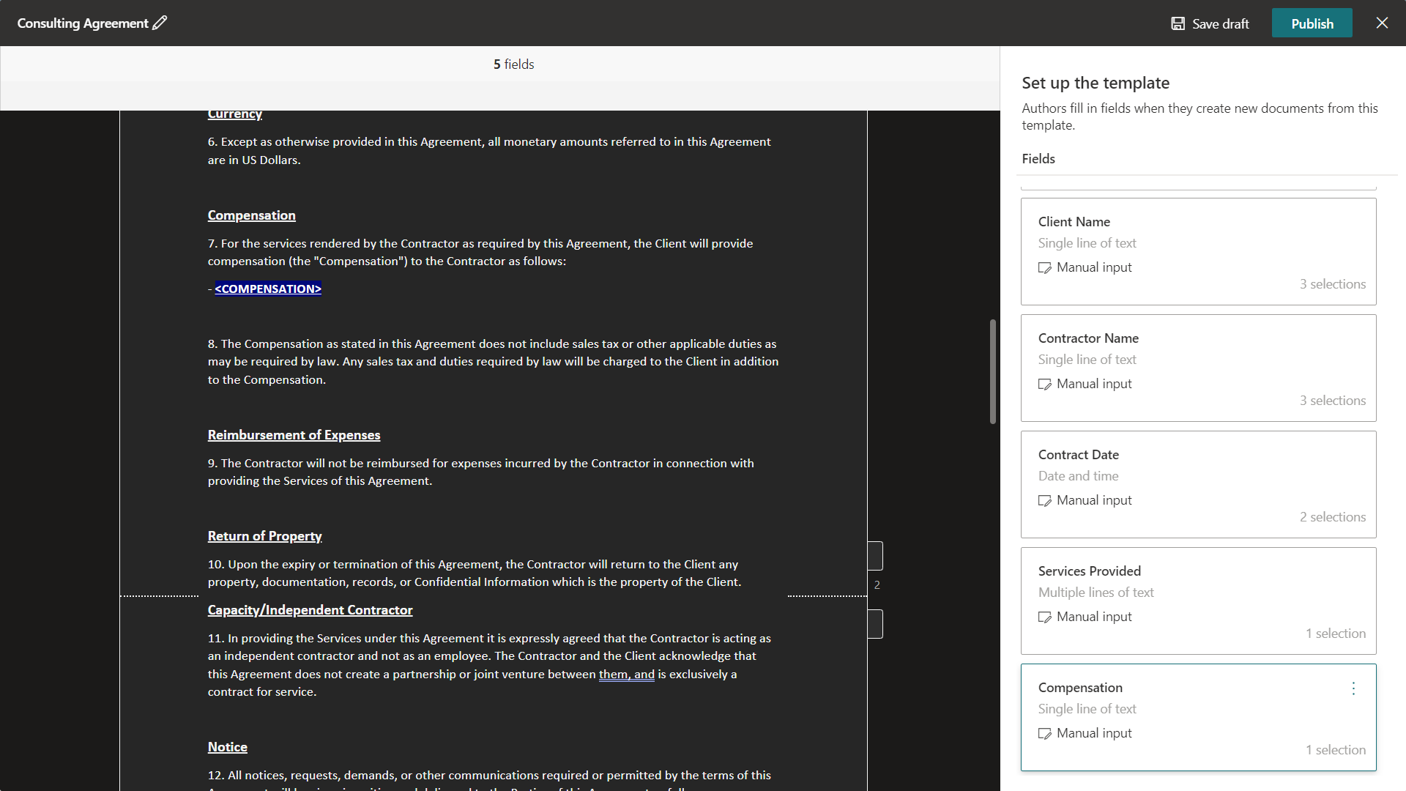Select the Services Provided field card
1406x791 pixels.
[x=1198, y=601]
